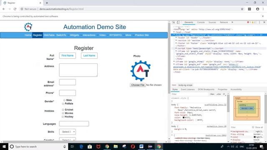Switch to the Console tab in DevTools

[201, 22]
